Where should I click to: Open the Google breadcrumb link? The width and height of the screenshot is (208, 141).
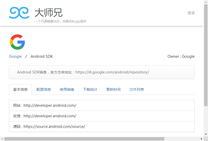click(x=16, y=56)
